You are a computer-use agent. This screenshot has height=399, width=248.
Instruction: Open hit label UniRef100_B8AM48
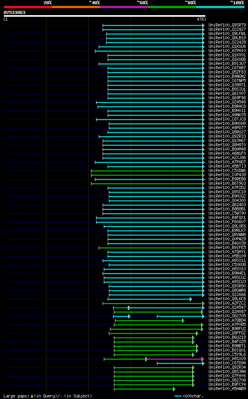pyautogui.click(x=227, y=149)
